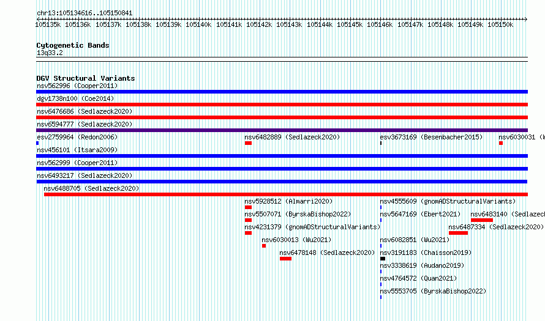Click red marker under nsv4231379
This screenshot has height=321, width=545.
coord(248,233)
